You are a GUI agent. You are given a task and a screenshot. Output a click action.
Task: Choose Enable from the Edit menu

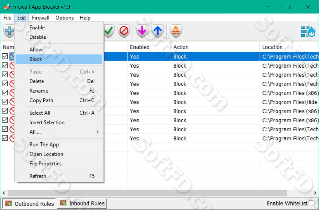click(x=59, y=27)
